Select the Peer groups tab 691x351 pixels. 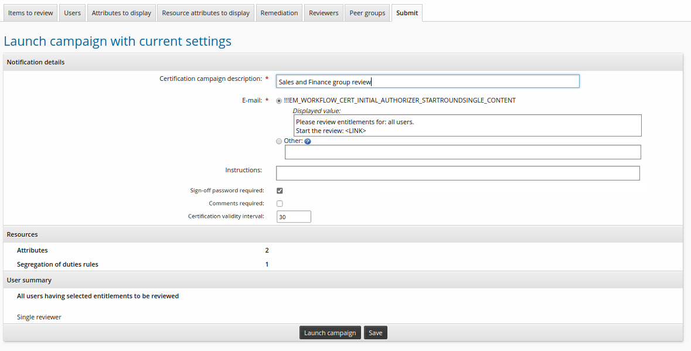[367, 13]
